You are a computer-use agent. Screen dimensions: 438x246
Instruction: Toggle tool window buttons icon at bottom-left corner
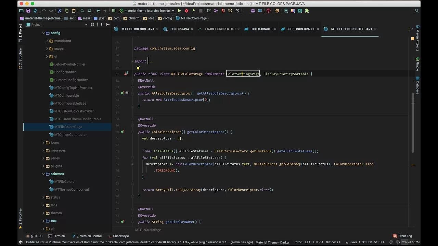pyautogui.click(x=21, y=242)
